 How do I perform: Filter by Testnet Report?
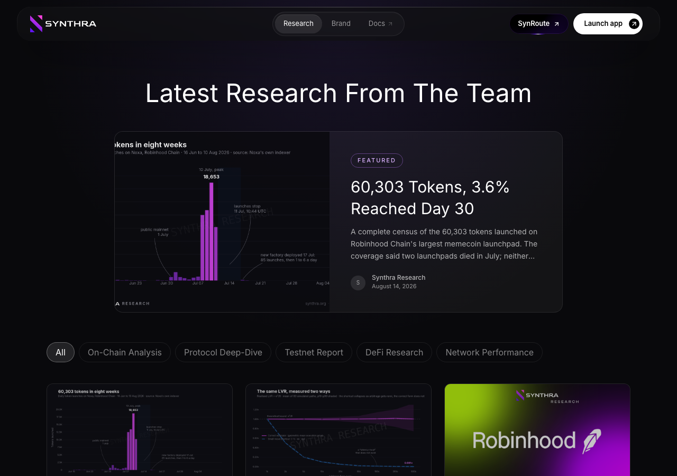pyautogui.click(x=314, y=352)
